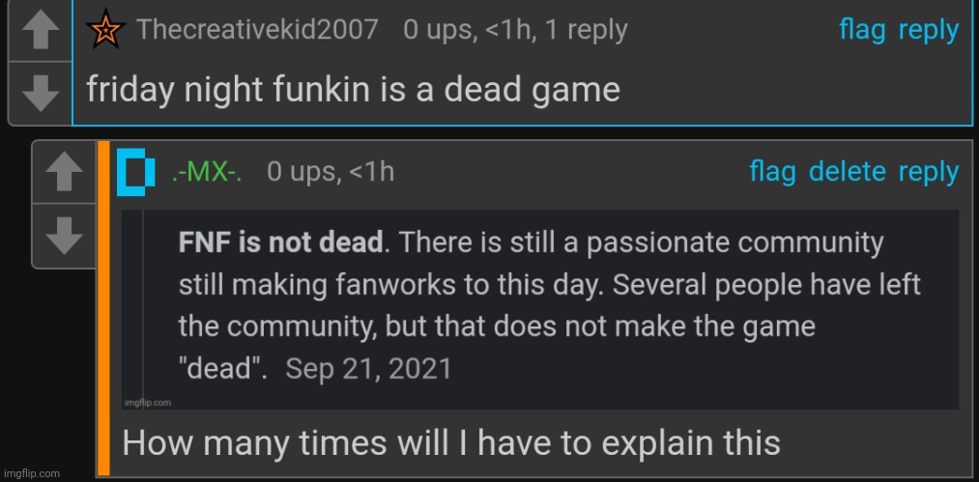Click the orange reply indent bar

click(x=102, y=309)
